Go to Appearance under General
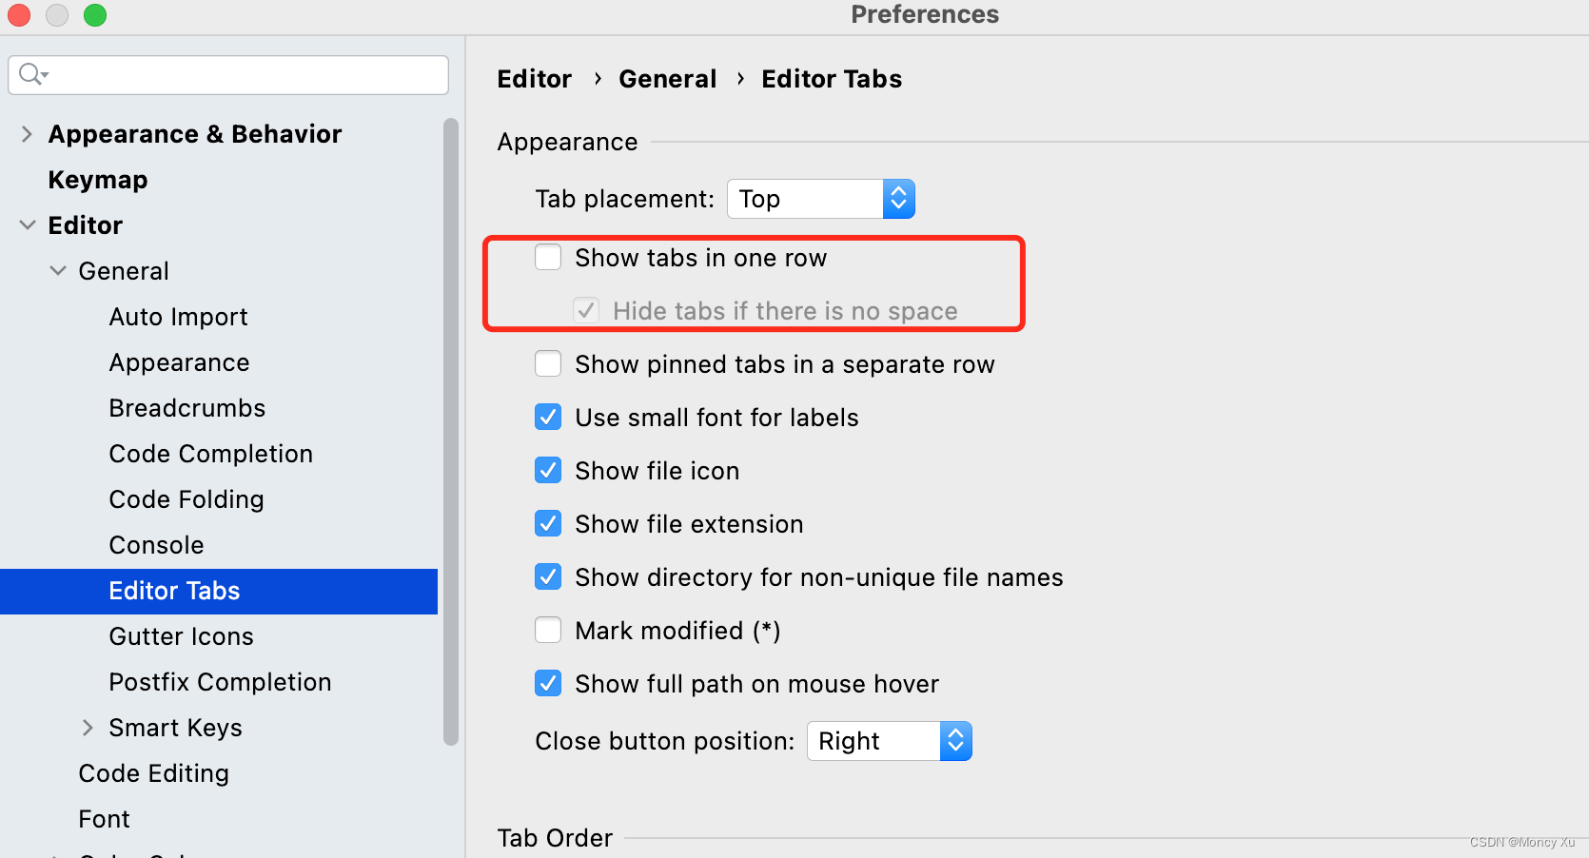1589x858 pixels. click(x=179, y=362)
